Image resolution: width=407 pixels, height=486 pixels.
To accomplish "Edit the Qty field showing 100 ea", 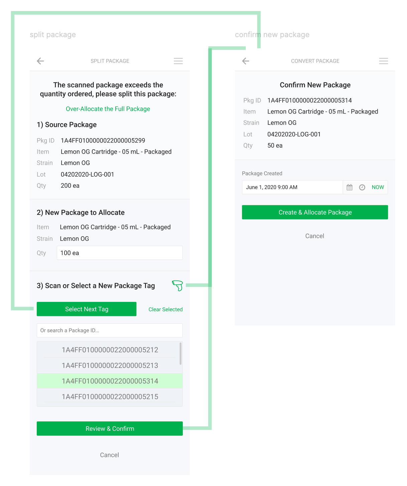I will [120, 253].
